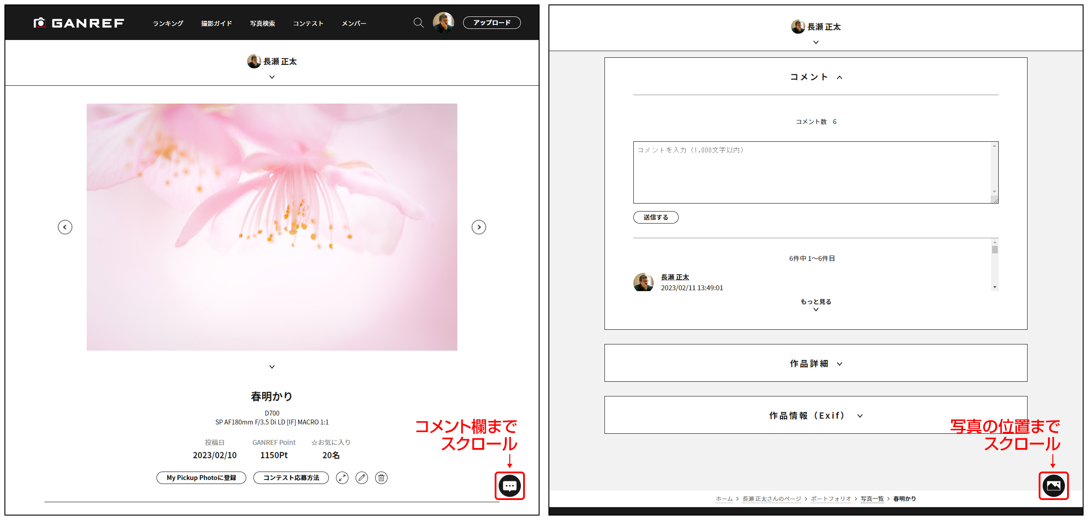Click 長瀬 正太 avatar in left page header

click(254, 61)
